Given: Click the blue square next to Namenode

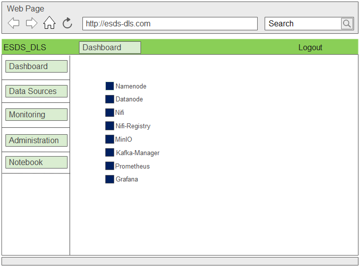Looking at the screenshot, I should [110, 86].
